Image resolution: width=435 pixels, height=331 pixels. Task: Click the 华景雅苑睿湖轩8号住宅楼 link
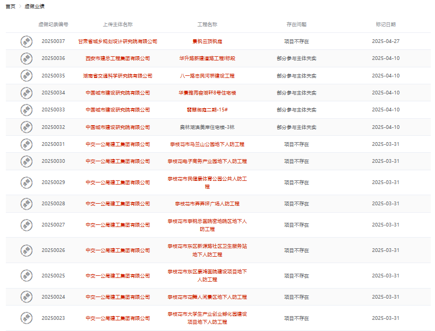tap(208, 93)
